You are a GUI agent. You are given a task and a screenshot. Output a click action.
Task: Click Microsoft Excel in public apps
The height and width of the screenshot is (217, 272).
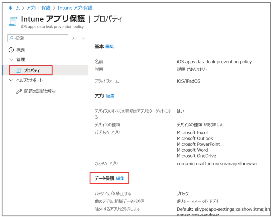192,132
